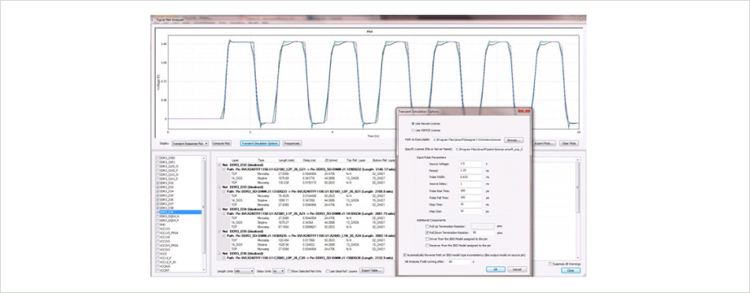Toggle Suppress All Warnings checkbox
Screen dimensions: 750x293
pyautogui.click(x=550, y=264)
